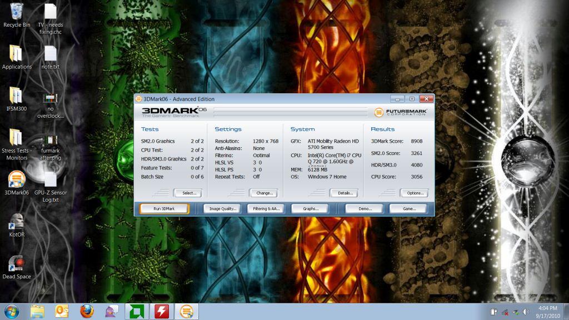Click the Anti-Aliasing value None
This screenshot has height=320, width=569.
tap(259, 148)
